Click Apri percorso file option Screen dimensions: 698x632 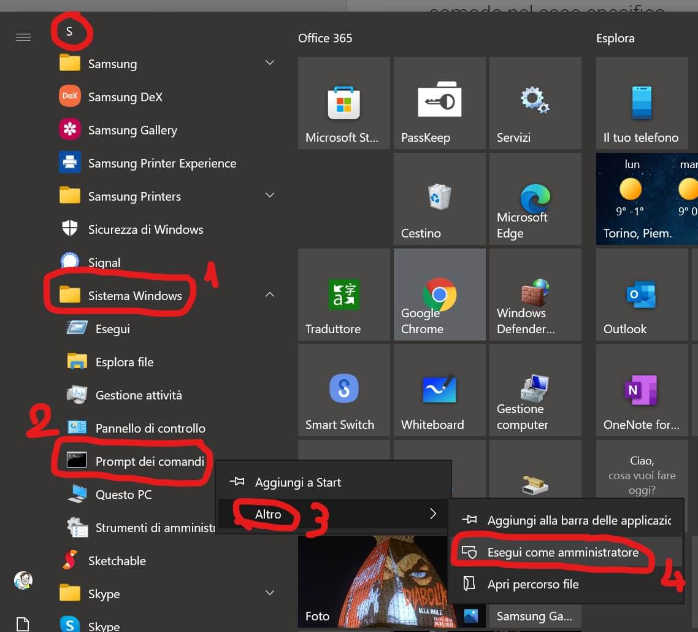click(532, 584)
